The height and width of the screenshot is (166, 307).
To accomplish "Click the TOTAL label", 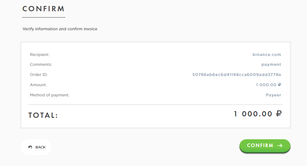I will [x=43, y=115].
